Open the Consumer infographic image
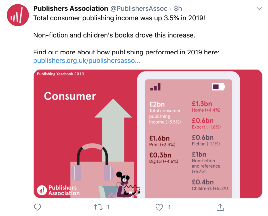This screenshot has height=216, width=268. click(x=148, y=134)
